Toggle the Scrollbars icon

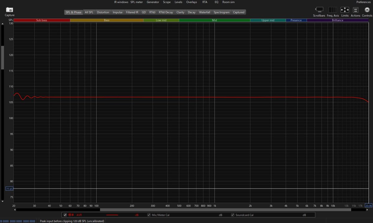click(319, 10)
